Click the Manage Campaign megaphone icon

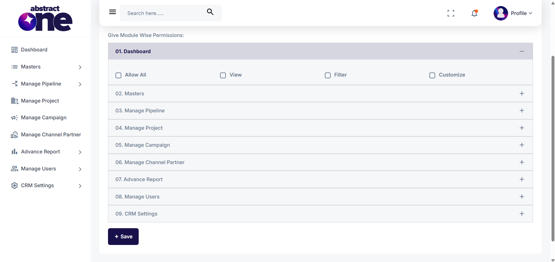pyautogui.click(x=14, y=118)
